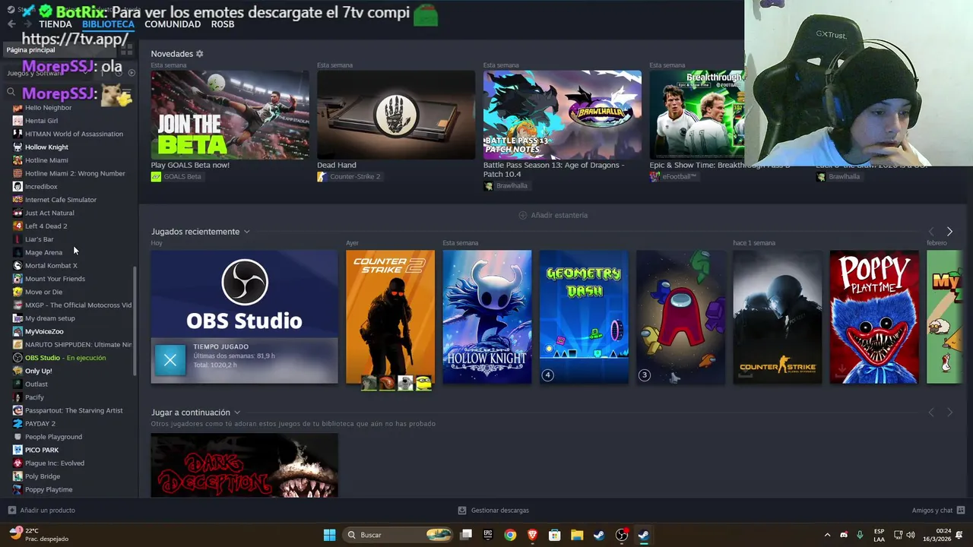Viewport: 973px width, 547px height.
Task: Open Epic Games Launcher from taskbar
Action: [488, 535]
